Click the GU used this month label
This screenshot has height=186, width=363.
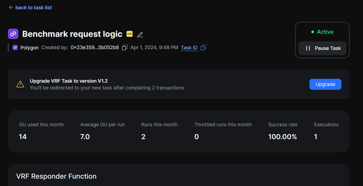click(x=41, y=125)
